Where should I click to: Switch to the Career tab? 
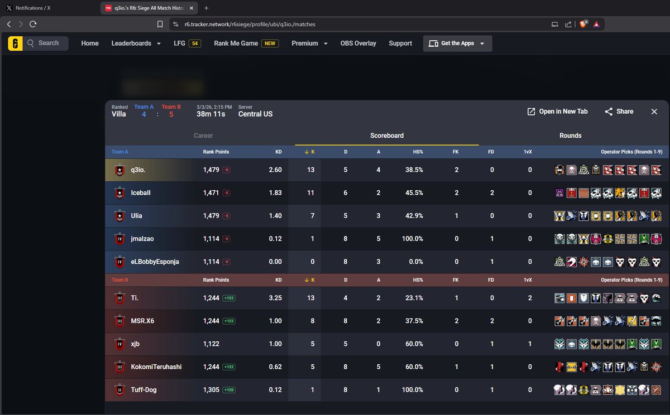(x=203, y=136)
